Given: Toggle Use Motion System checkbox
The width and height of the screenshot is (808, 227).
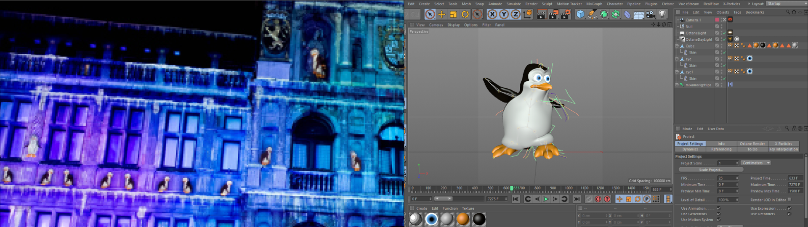Looking at the screenshot, I should click(719, 220).
